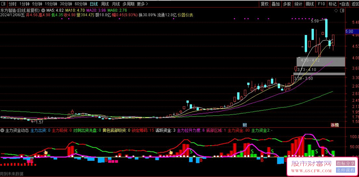Switch to the 分时 tab
The height and width of the screenshot is (177, 359).
tap(13, 4)
